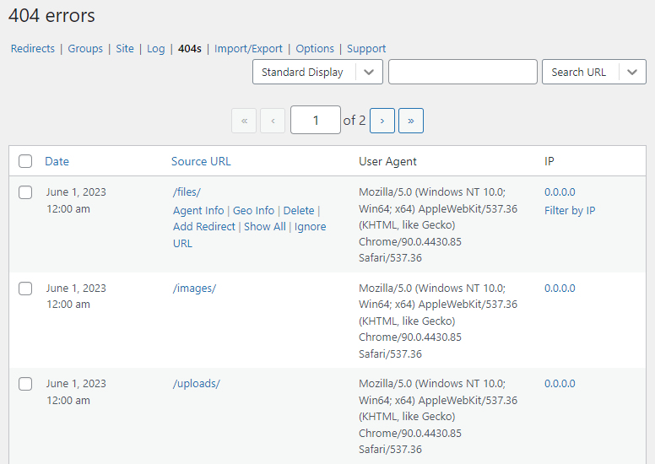655x464 pixels.
Task: Click Filter by IP link
Action: tap(570, 211)
